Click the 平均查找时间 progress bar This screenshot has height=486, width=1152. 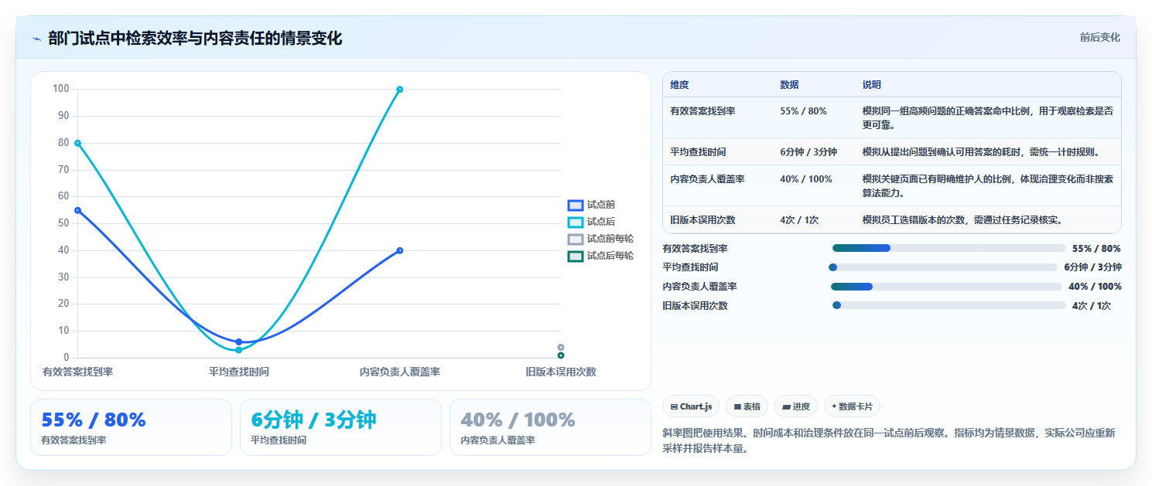(x=942, y=267)
